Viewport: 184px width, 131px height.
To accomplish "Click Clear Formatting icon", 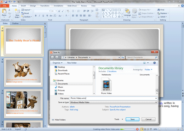I will click(x=68, y=11).
